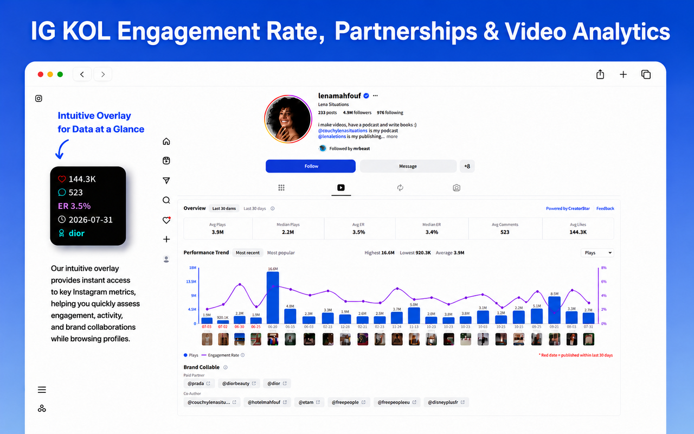
Task: Open Notifications heart icon in sidebar
Action: tap(166, 220)
